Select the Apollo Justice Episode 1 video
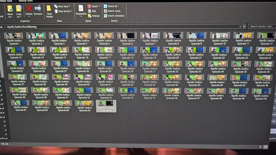This screenshot has width=276, height=155. tap(14, 39)
